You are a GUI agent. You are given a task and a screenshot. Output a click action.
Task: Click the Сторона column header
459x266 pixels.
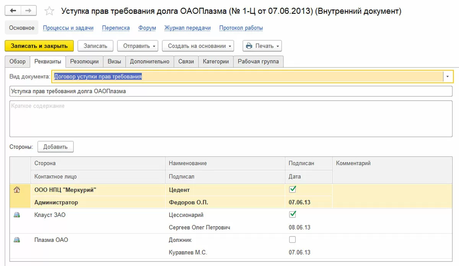(x=98, y=163)
